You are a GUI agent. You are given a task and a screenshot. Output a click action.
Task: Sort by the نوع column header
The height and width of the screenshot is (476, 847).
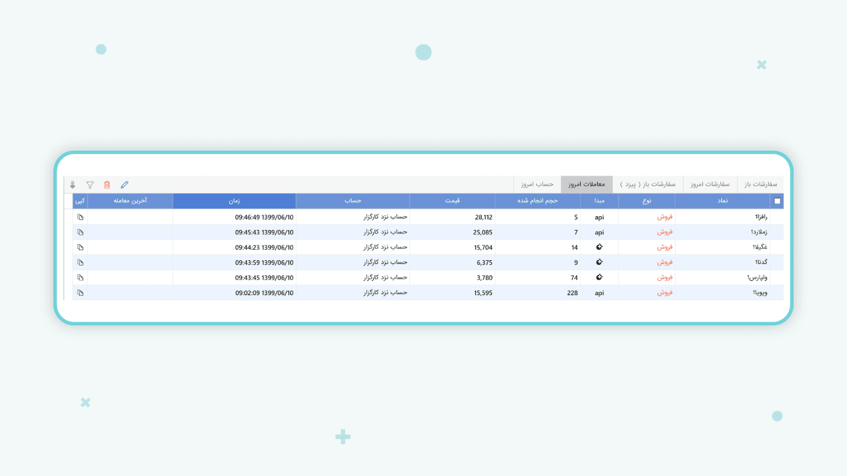click(x=647, y=201)
